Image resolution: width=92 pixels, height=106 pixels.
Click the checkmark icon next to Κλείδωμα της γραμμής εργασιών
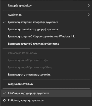[4, 93]
